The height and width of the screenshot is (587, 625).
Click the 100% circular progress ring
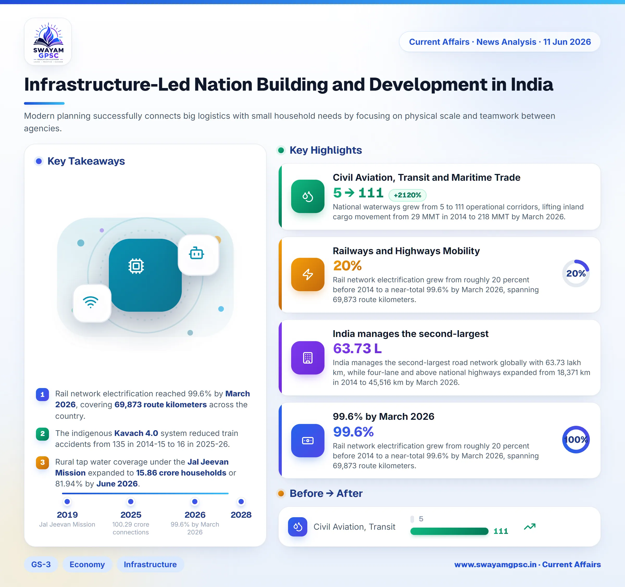576,440
